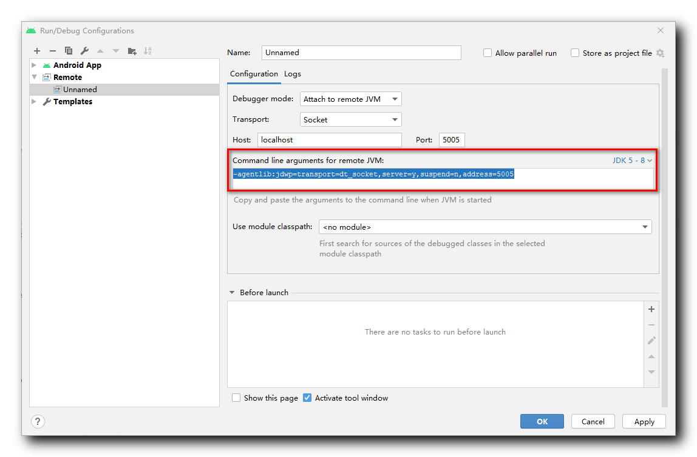Click the OK button

coord(542,421)
